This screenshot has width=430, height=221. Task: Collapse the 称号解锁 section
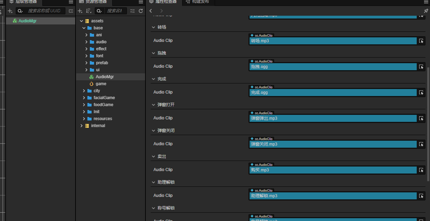click(x=153, y=208)
